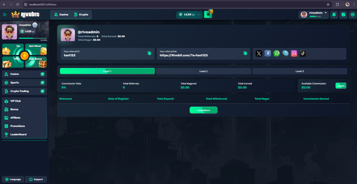Share referral link on Instagram
The width and height of the screenshot is (357, 184).
coord(294,53)
